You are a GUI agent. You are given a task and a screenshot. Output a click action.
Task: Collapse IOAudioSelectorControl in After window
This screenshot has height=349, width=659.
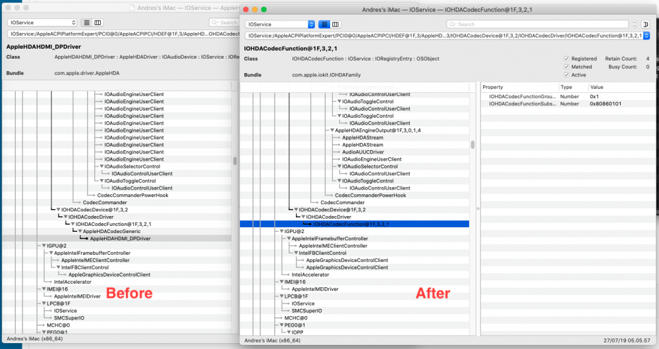coord(339,167)
